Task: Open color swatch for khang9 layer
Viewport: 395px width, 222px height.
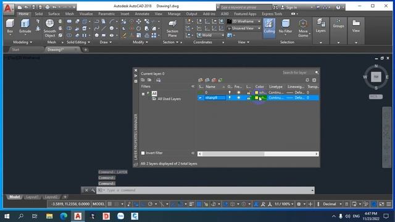Action: [x=257, y=97]
